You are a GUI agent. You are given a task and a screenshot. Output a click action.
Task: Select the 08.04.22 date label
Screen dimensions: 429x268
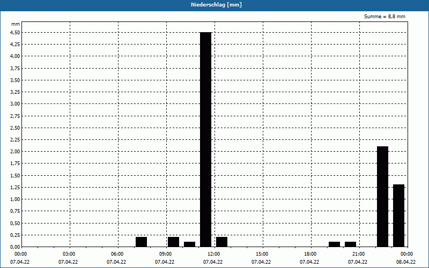tap(406, 262)
